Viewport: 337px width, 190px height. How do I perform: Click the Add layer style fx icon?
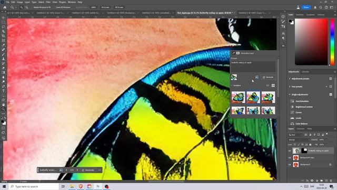[x=308, y=180]
